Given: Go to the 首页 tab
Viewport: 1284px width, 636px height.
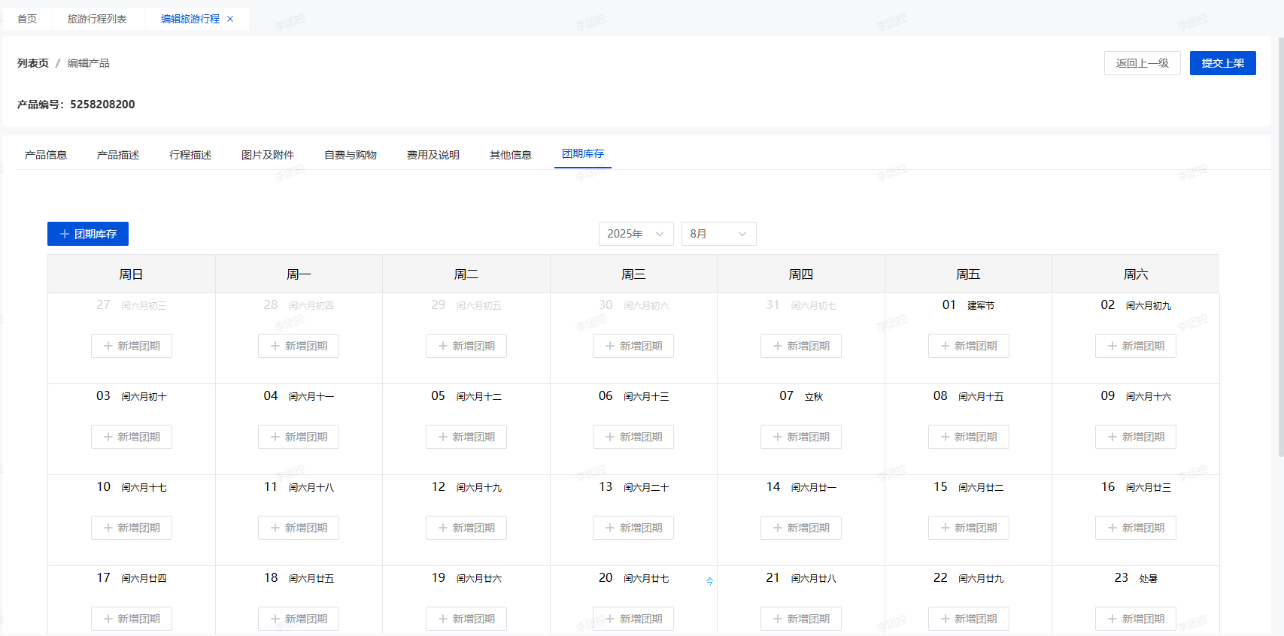Looking at the screenshot, I should [x=27, y=19].
